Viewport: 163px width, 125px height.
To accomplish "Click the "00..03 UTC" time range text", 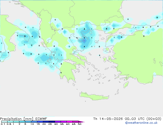I will tap(135, 119).
